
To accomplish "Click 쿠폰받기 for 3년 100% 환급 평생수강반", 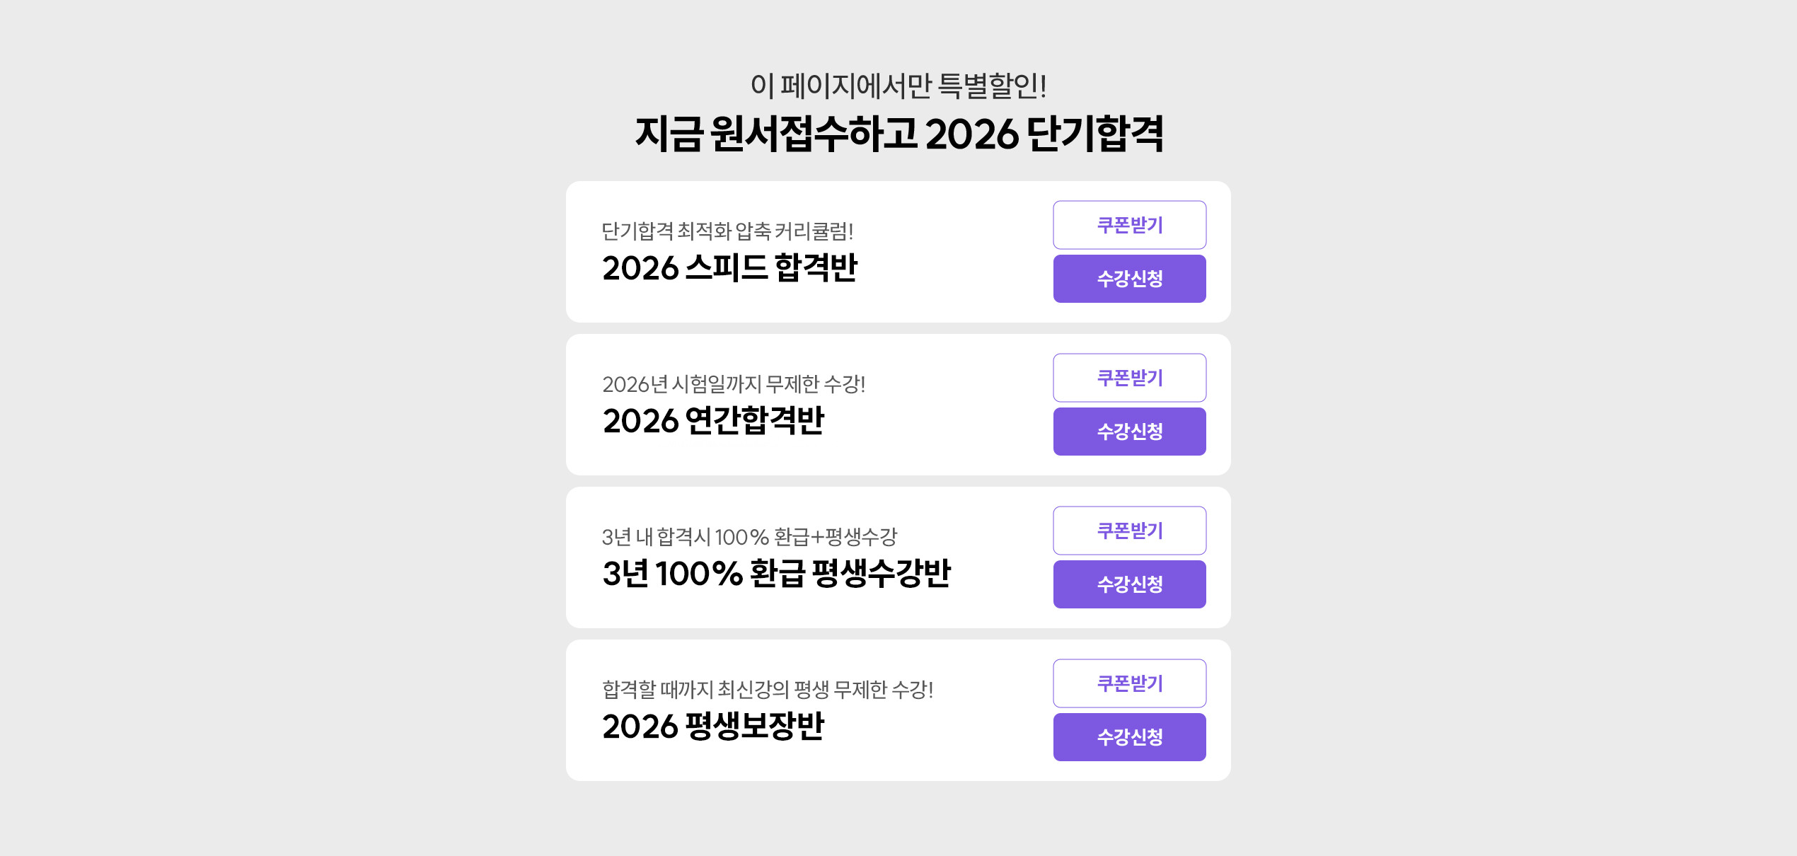I will click(1129, 531).
